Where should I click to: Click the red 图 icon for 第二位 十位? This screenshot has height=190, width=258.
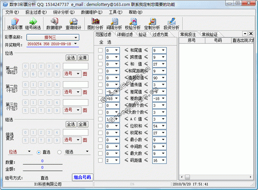[85, 92]
